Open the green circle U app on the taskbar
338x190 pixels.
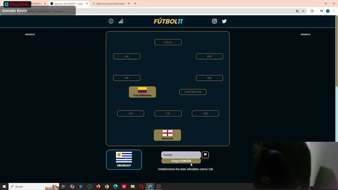tap(90, 187)
